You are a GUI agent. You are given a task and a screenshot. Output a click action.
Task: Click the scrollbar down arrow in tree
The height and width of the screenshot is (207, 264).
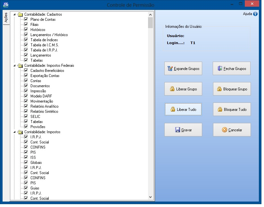point(150,197)
